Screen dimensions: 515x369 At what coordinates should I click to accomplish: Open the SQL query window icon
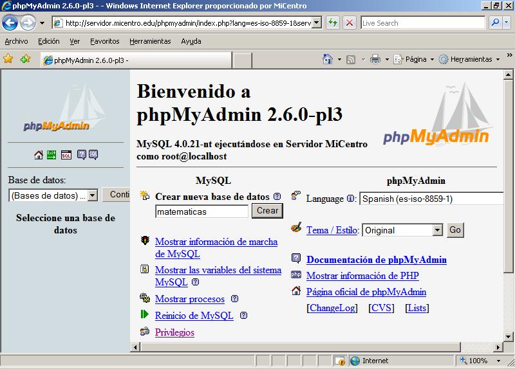pyautogui.click(x=66, y=155)
